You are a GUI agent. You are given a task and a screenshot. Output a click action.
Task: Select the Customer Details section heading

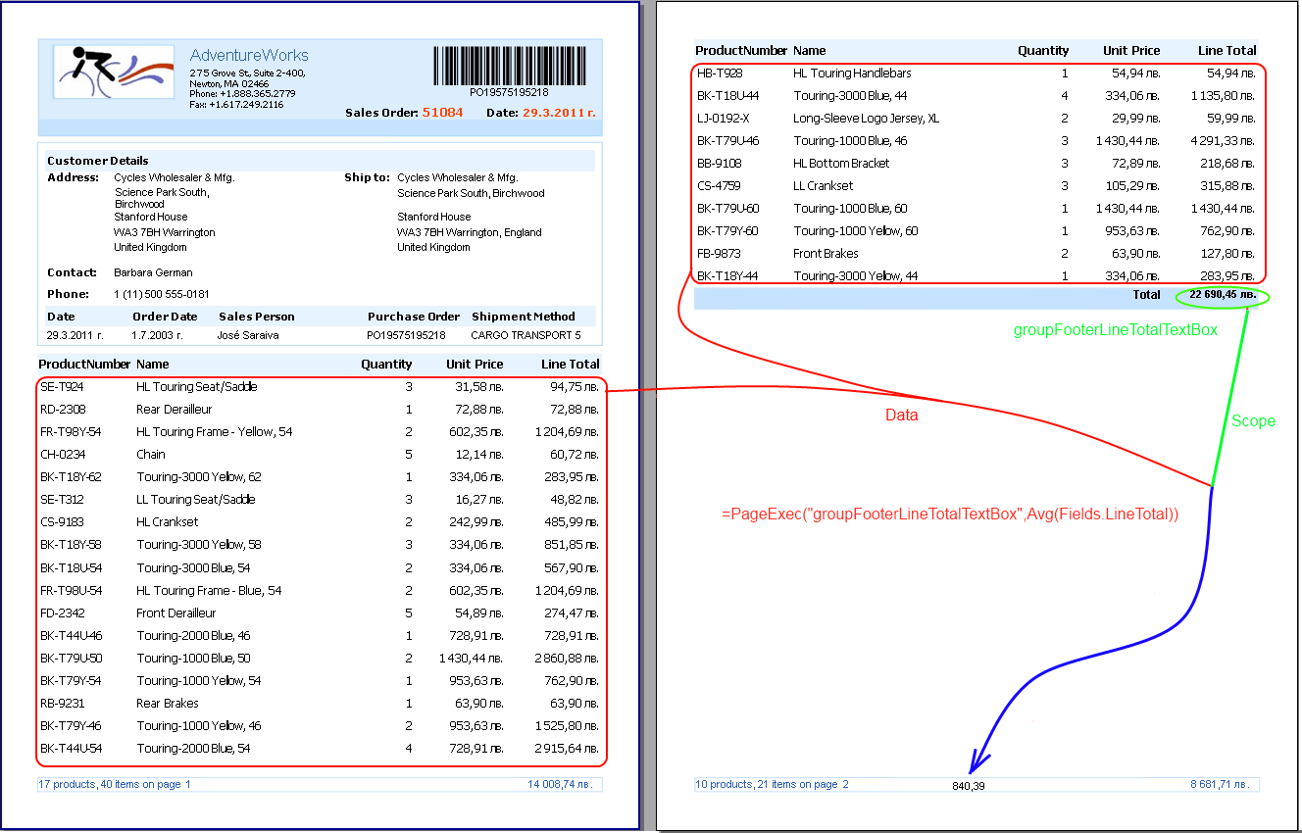(98, 161)
